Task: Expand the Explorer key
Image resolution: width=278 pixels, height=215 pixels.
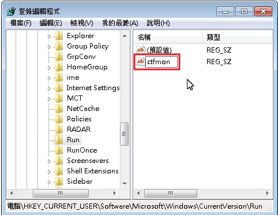Action: pyautogui.click(x=49, y=36)
